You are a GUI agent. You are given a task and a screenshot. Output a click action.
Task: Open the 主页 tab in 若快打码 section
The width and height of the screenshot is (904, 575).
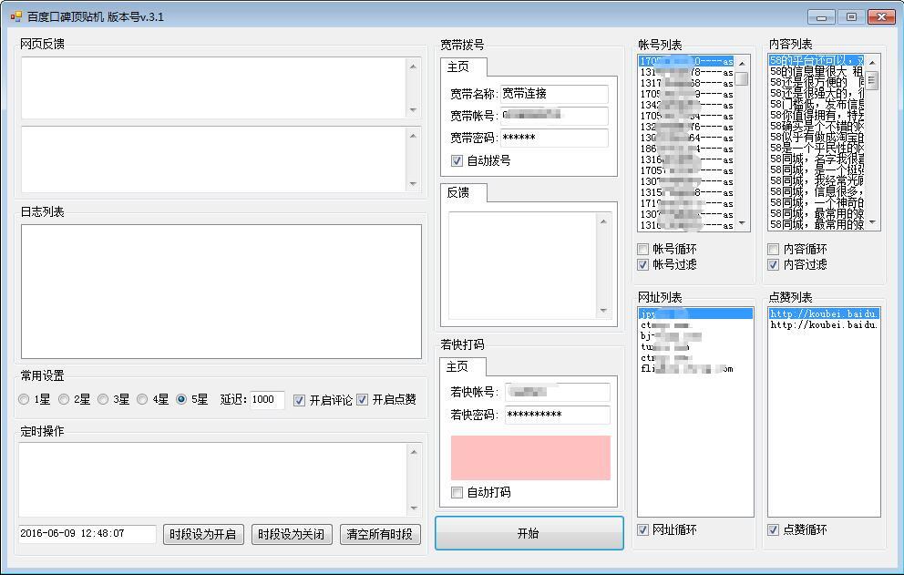pos(463,368)
